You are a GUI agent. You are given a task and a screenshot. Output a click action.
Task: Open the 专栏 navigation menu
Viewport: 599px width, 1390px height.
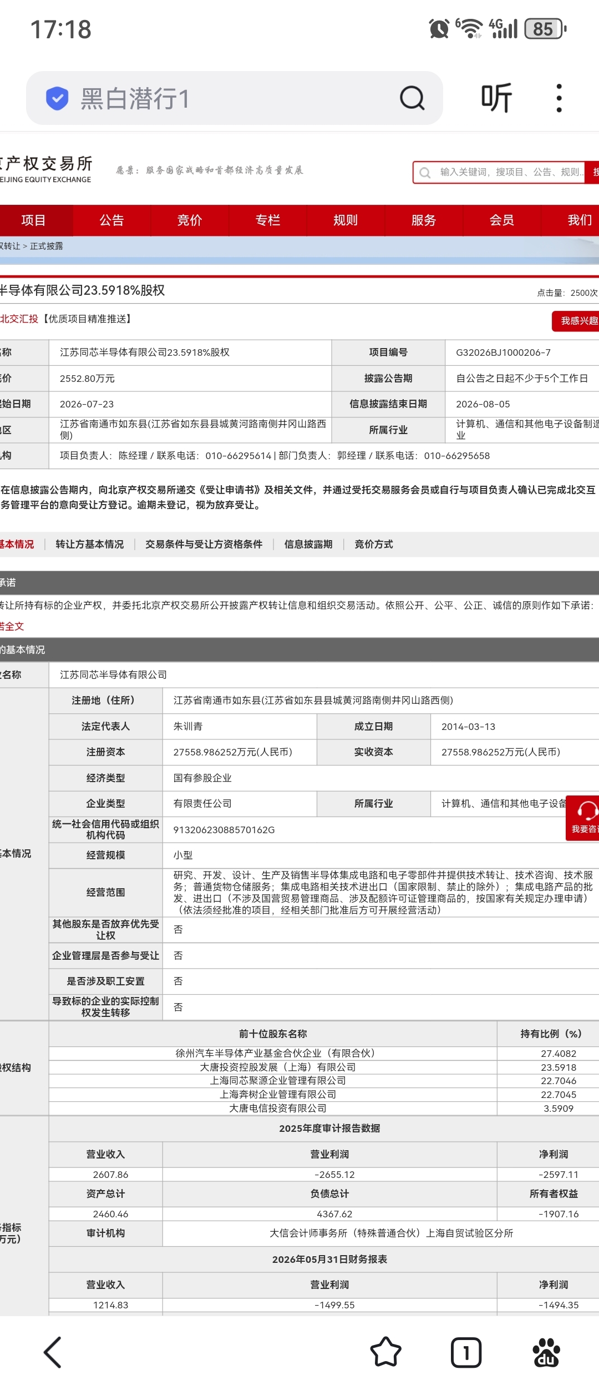pos(268,220)
